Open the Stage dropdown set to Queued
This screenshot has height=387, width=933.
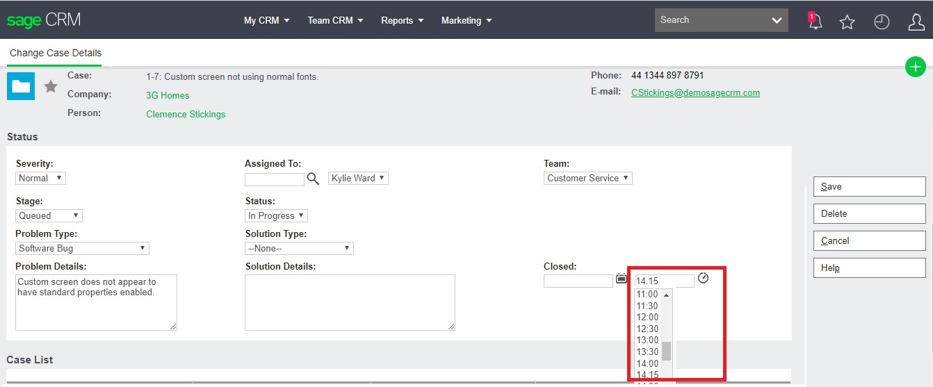pyautogui.click(x=49, y=215)
